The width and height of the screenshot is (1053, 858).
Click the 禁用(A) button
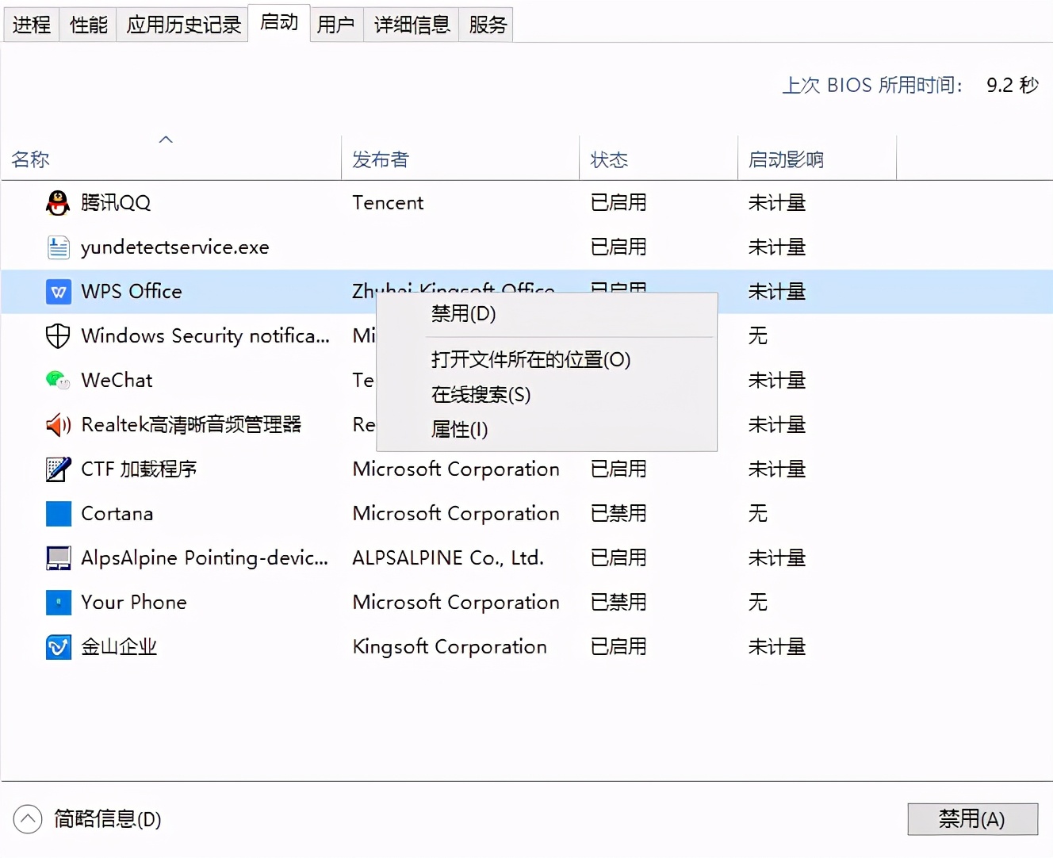pos(973,819)
